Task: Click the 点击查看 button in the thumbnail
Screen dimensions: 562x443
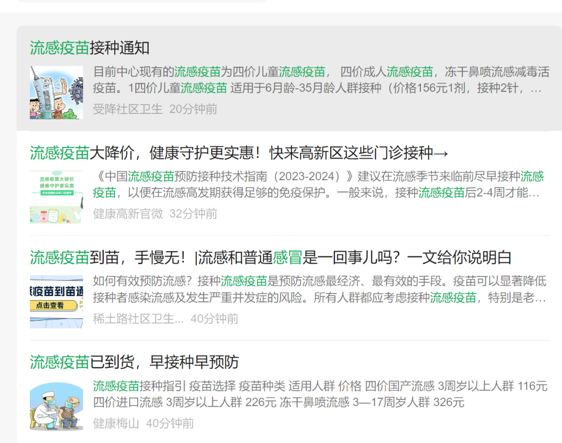Action: (54, 305)
